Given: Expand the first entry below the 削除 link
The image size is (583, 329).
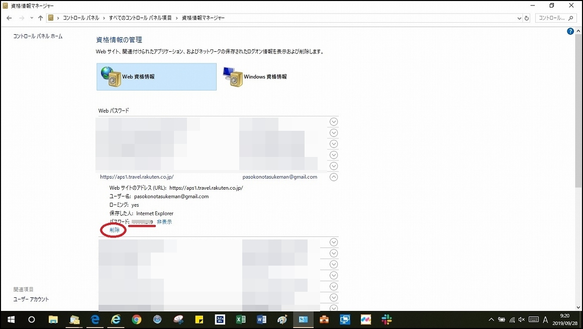Looking at the screenshot, I should click(x=334, y=242).
